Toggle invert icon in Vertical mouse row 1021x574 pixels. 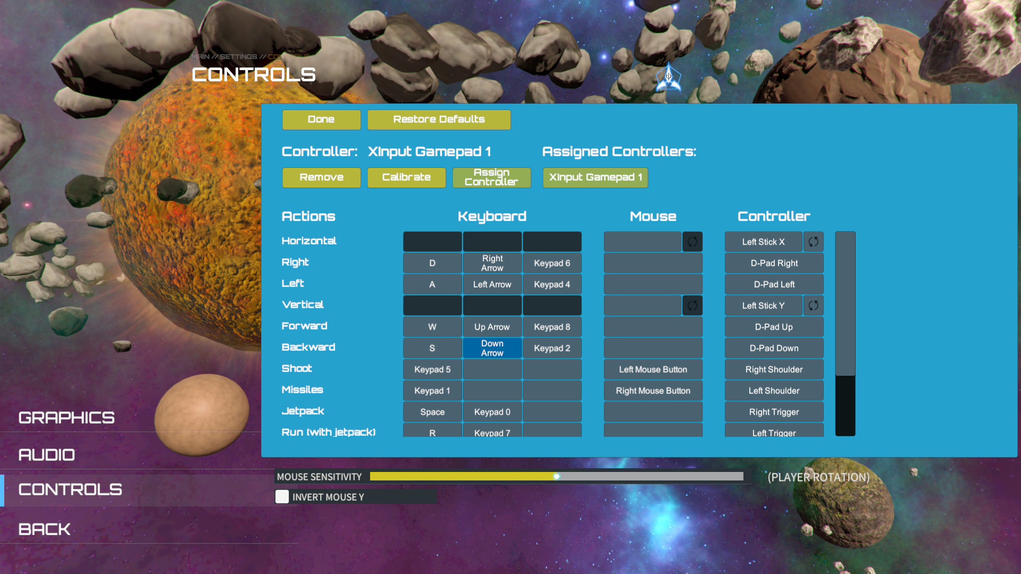pos(692,306)
